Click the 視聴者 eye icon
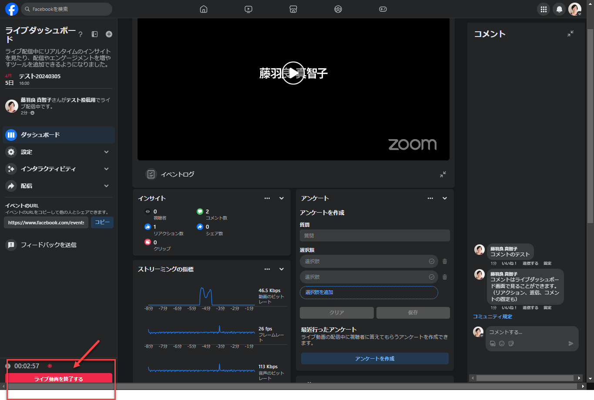Image resolution: width=594 pixels, height=400 pixels. click(x=148, y=211)
